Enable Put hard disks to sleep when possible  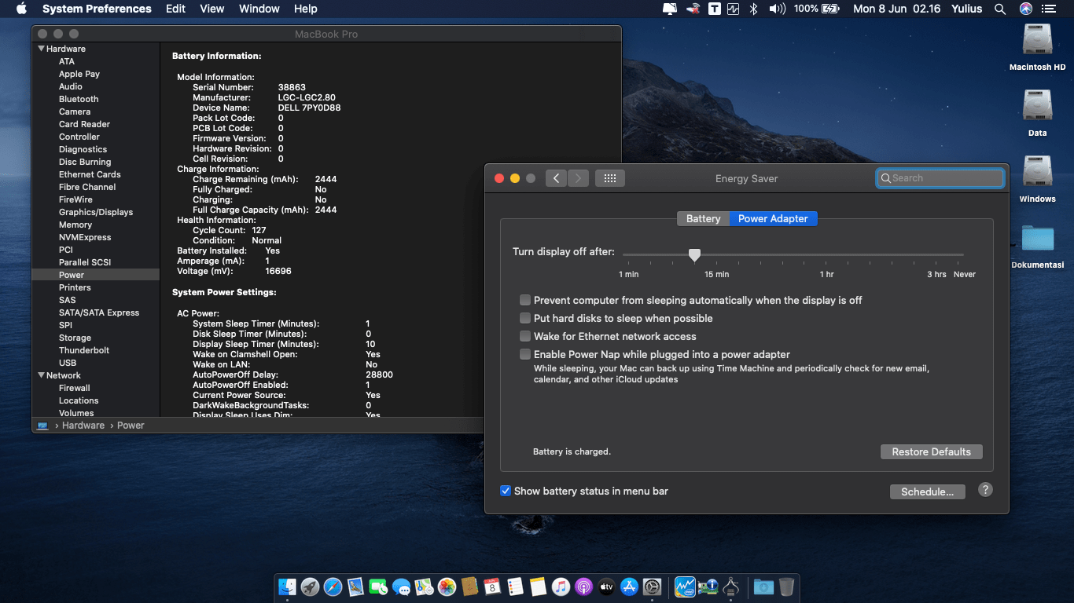[525, 318]
